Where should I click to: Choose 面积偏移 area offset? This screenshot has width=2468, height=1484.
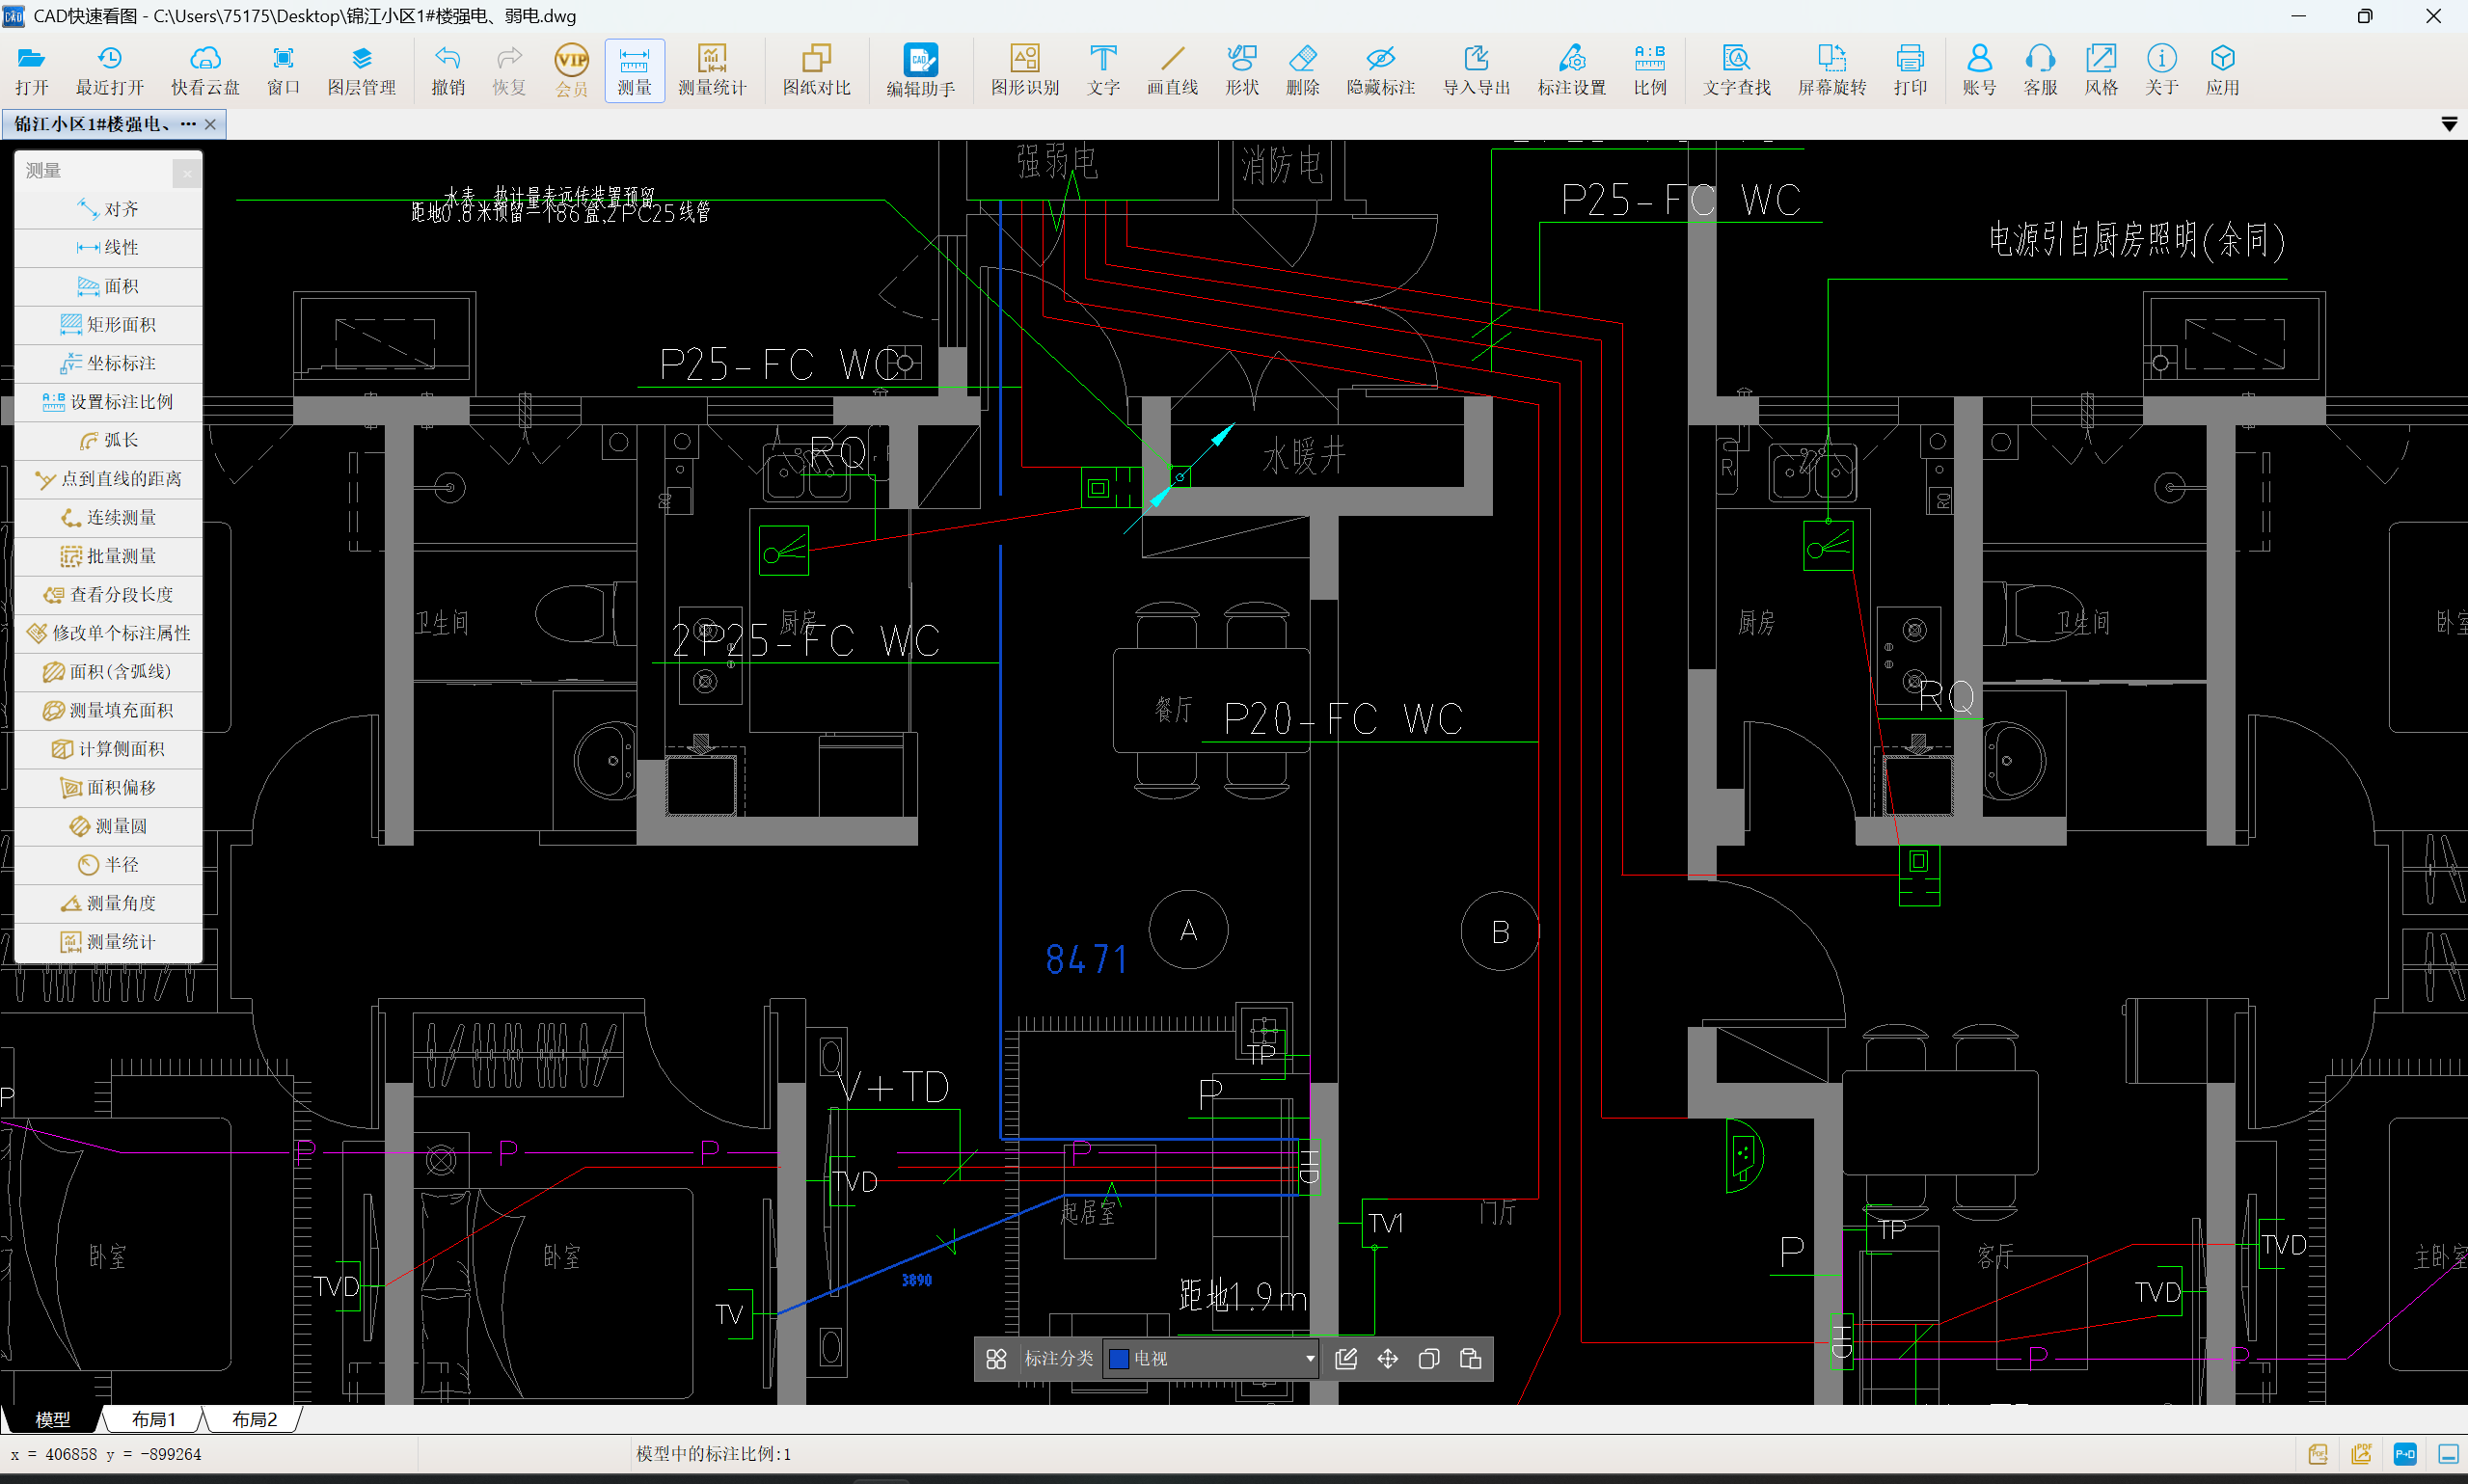[108, 787]
